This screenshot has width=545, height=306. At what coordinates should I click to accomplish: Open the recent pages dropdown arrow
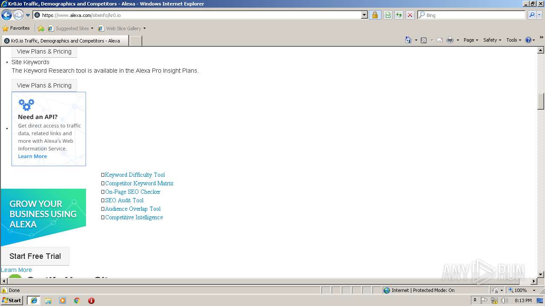[x=28, y=15]
